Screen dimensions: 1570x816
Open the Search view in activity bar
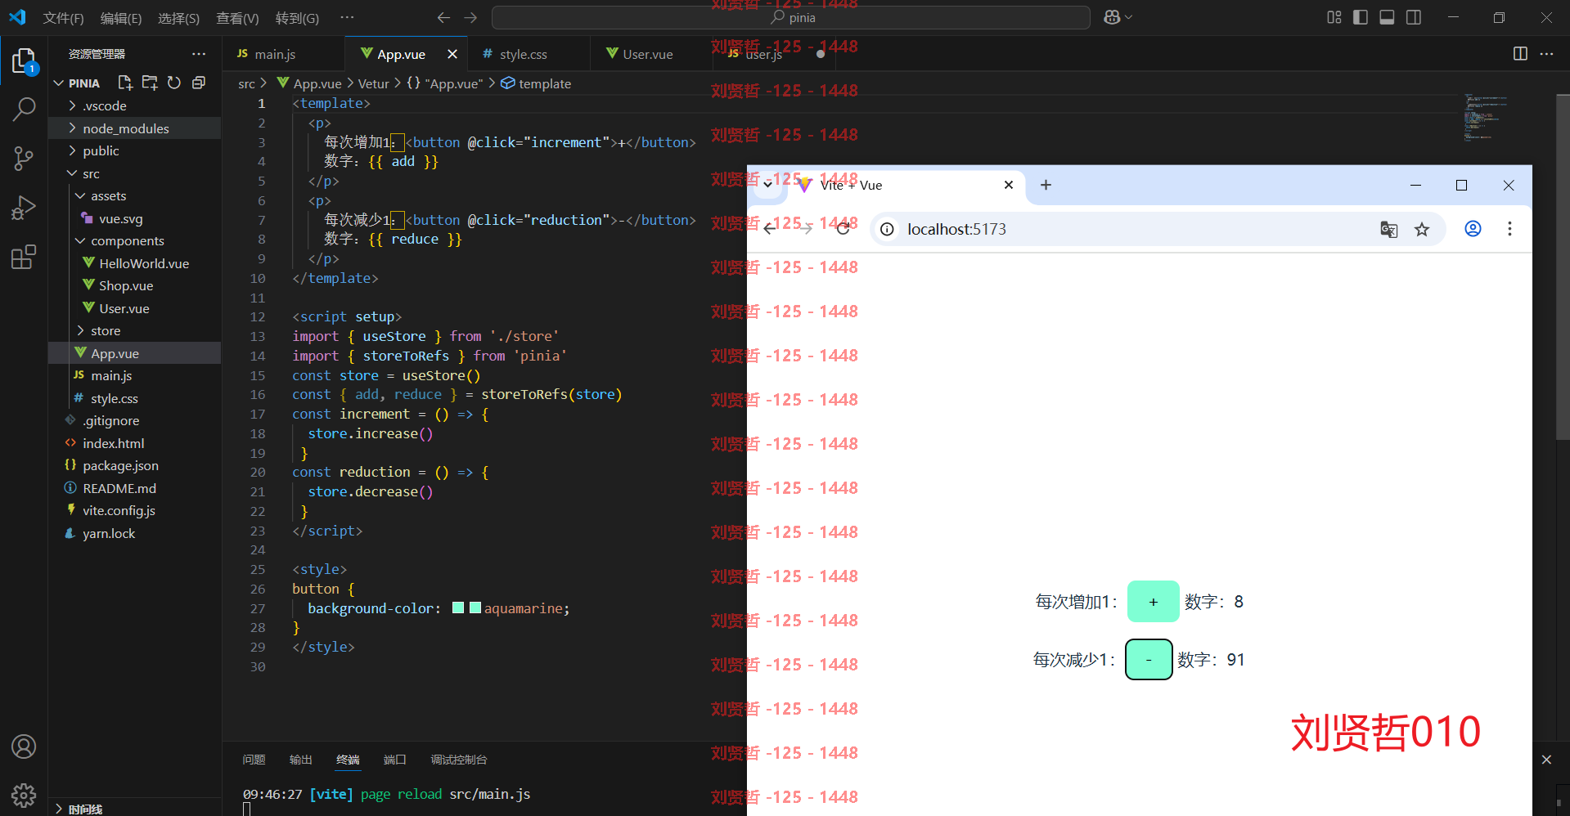[x=24, y=109]
